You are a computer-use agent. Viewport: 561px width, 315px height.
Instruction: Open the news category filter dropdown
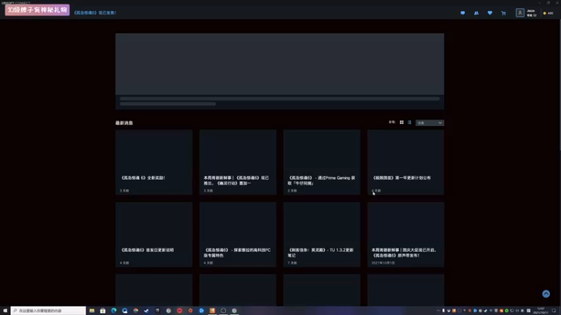(x=430, y=123)
